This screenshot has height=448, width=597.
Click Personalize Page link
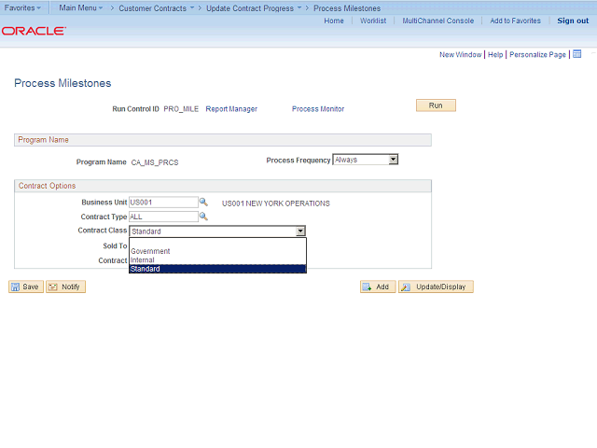point(537,54)
